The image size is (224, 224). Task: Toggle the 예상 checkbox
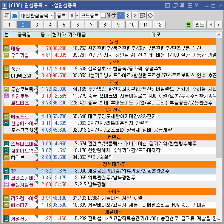click(103, 16)
